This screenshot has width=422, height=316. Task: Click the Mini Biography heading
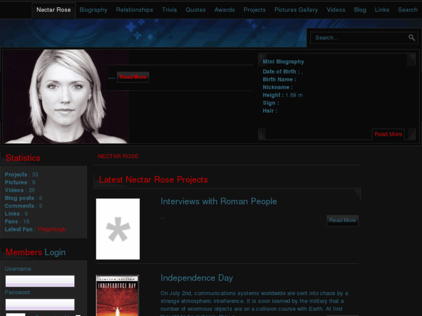tap(283, 61)
